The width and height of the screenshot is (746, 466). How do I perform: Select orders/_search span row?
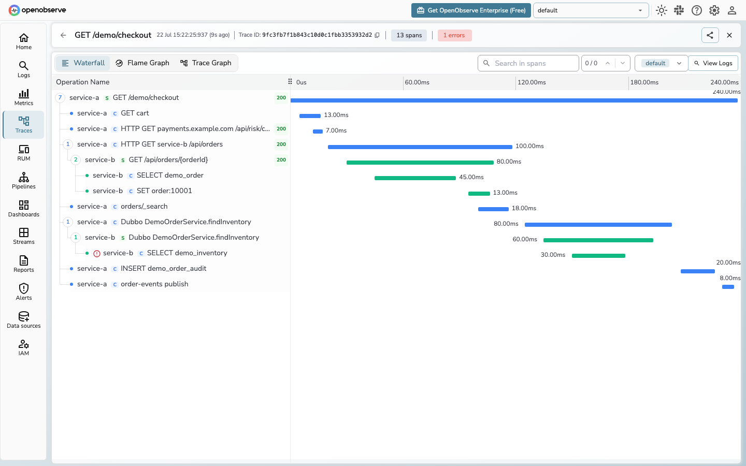point(171,206)
